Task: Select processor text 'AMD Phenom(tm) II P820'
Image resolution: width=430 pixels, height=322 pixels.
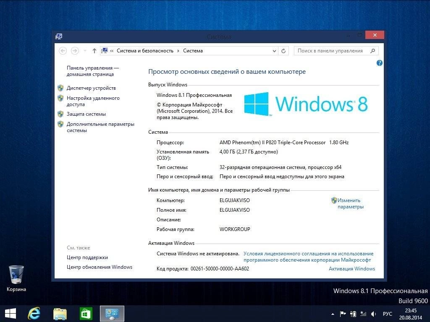Action: coord(248,143)
